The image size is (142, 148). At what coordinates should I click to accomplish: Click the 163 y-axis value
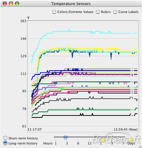click(23, 21)
